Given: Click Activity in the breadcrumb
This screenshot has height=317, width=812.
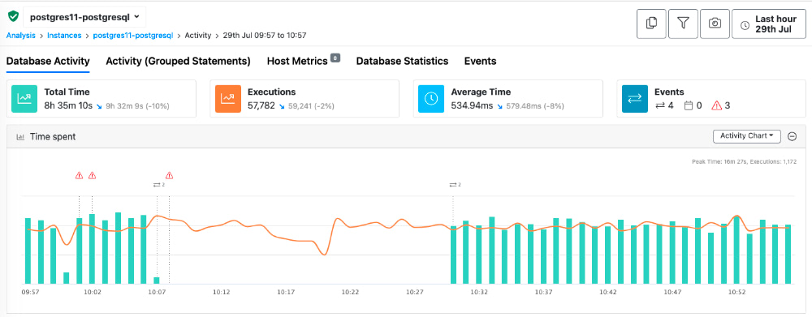Looking at the screenshot, I should (x=198, y=36).
